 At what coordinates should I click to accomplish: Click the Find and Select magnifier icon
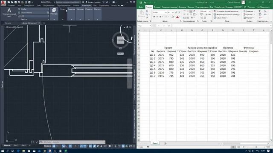pyautogui.click(x=265, y=14)
